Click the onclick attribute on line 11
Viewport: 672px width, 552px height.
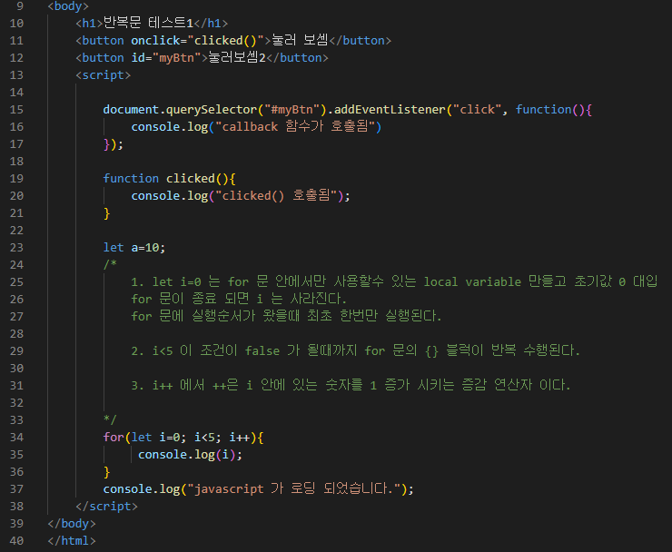pyautogui.click(x=155, y=41)
